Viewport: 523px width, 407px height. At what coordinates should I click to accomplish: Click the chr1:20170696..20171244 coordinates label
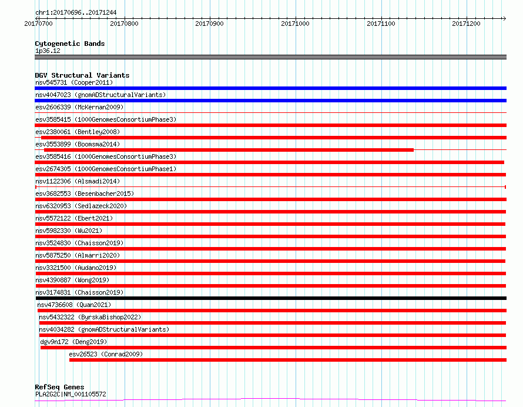click(76, 13)
